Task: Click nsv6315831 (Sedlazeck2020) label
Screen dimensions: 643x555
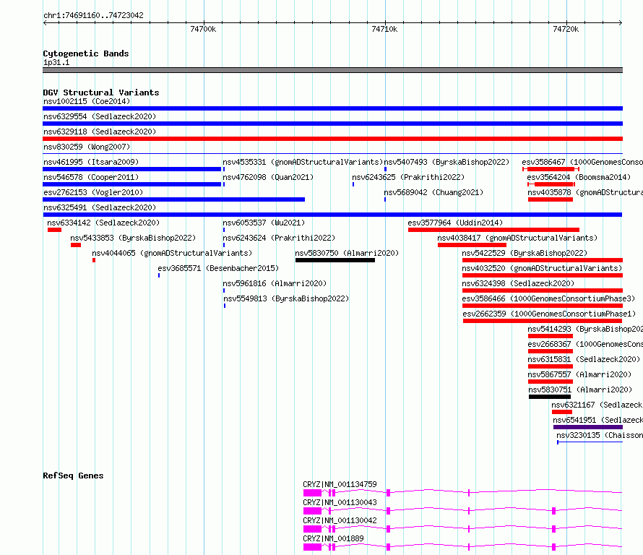Action: tap(584, 359)
